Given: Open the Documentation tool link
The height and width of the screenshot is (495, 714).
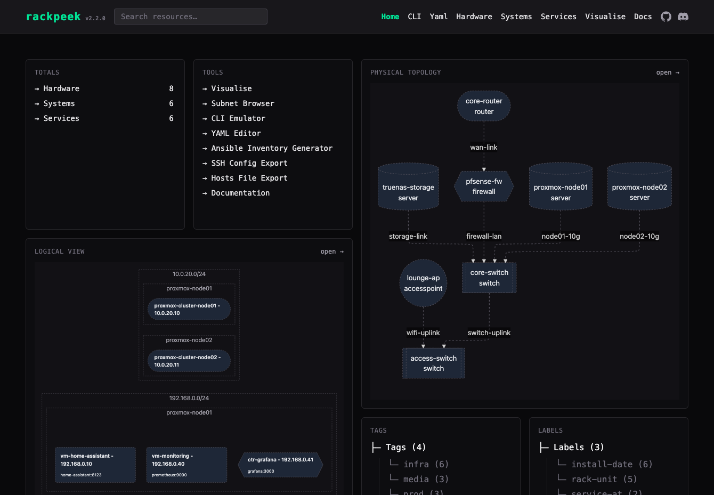Looking at the screenshot, I should click(x=236, y=193).
